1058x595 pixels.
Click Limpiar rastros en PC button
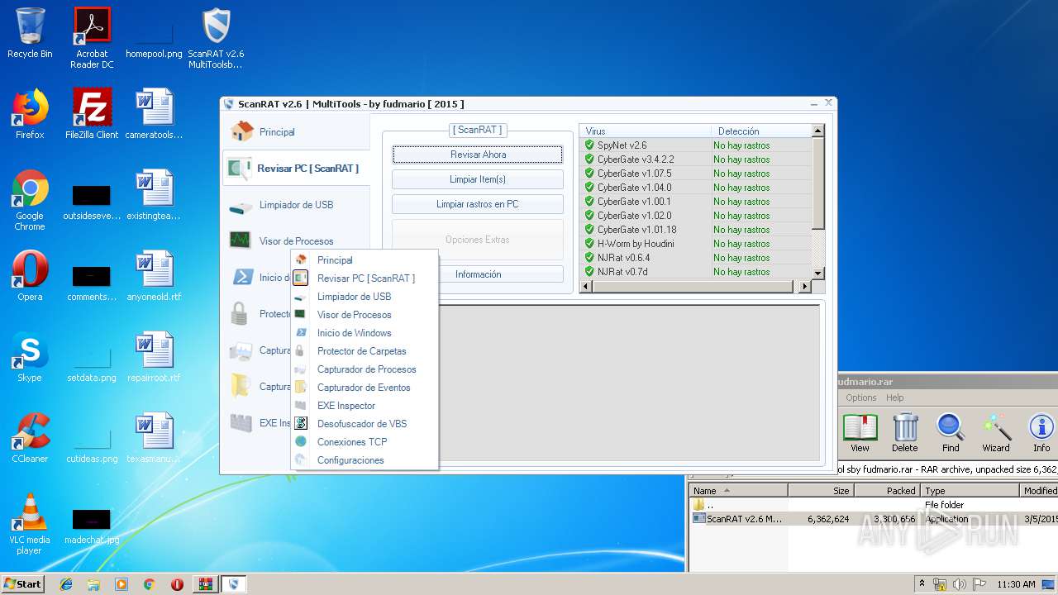click(478, 204)
